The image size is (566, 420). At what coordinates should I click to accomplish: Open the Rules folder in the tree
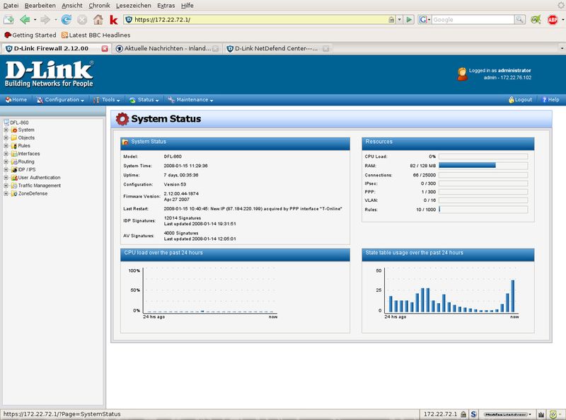(23, 145)
